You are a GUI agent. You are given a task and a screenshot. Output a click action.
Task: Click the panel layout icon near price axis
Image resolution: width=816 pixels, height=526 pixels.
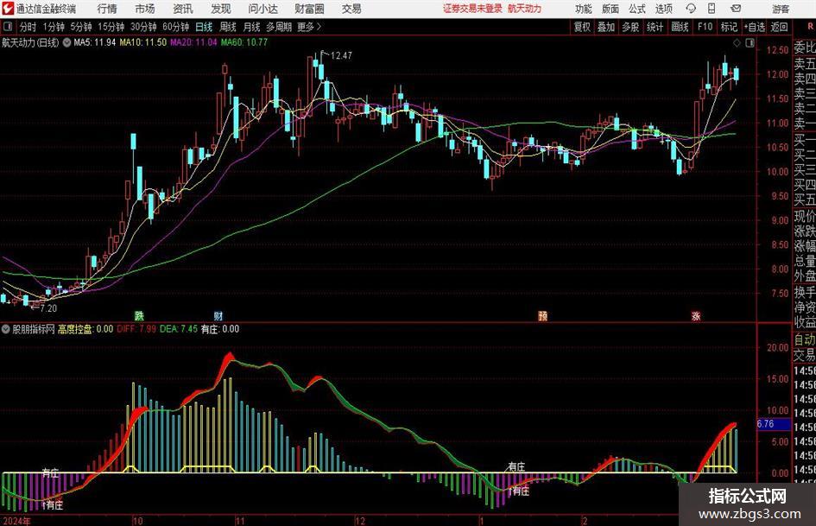coord(750,43)
